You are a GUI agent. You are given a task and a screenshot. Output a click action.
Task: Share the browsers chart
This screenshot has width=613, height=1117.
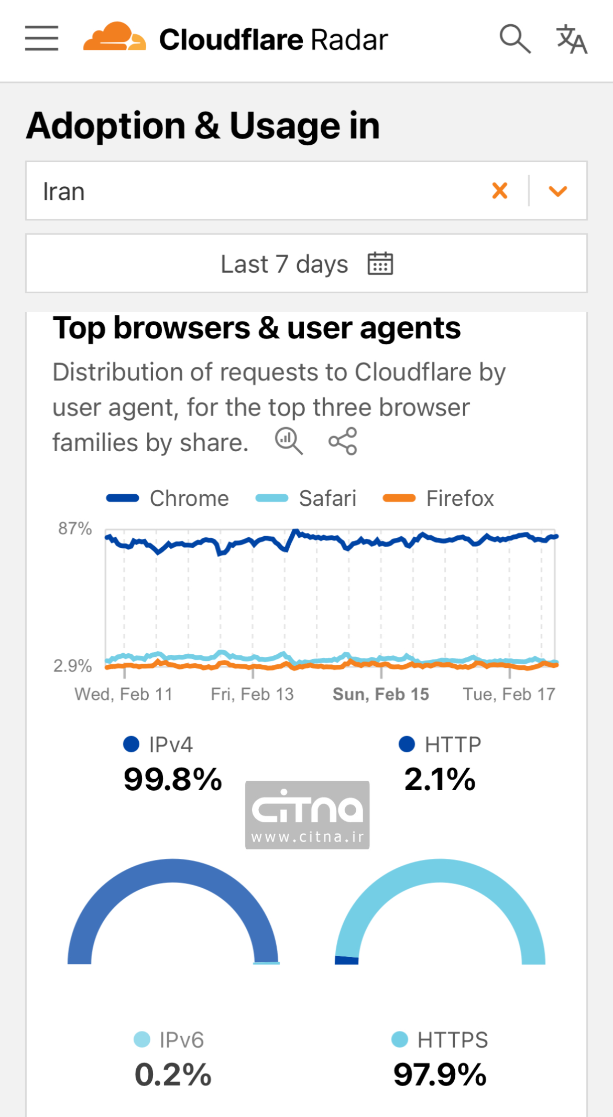click(x=343, y=441)
